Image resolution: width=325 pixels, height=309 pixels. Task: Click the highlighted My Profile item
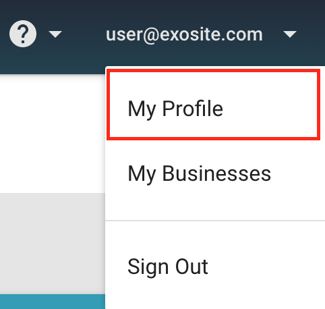[x=213, y=105]
